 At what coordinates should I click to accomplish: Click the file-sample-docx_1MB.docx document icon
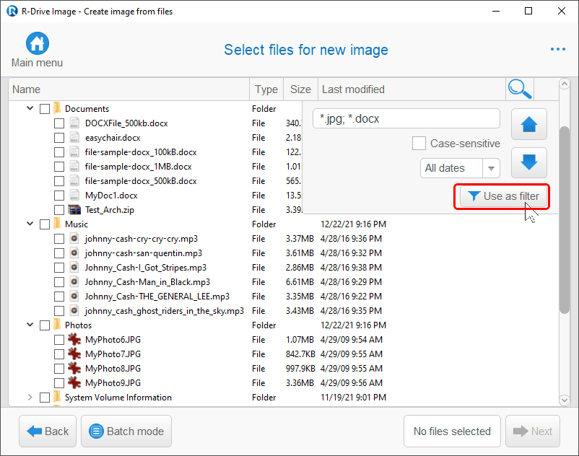click(x=74, y=167)
